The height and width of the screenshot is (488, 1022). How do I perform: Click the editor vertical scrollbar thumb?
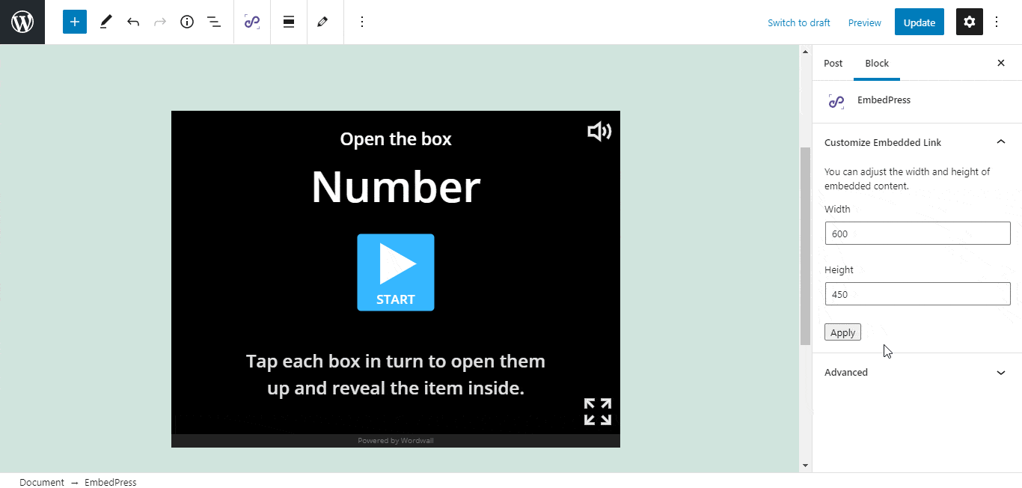[805, 245]
